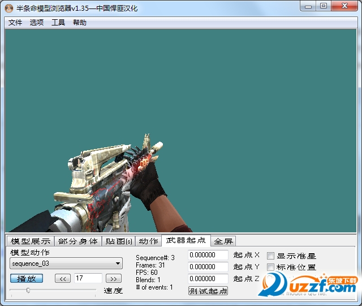The height and width of the screenshot is (306, 362).
Task: Enable the 标准位置 checkbox
Action: click(270, 267)
